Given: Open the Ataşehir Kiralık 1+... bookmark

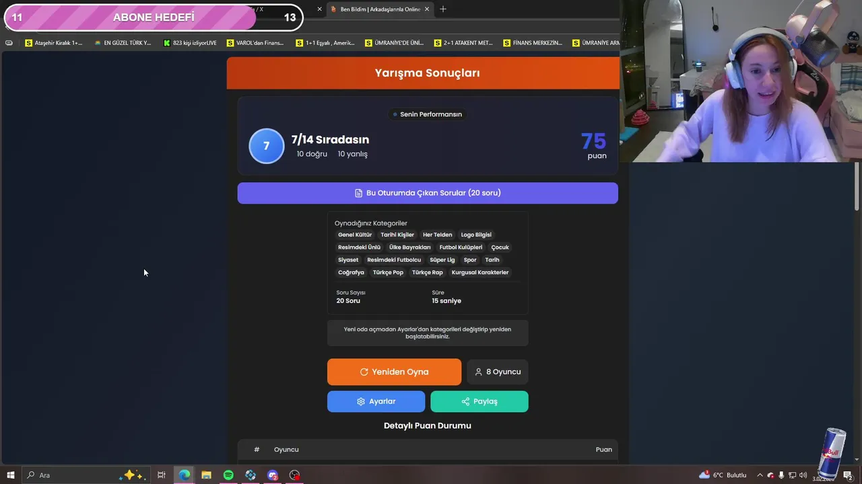Looking at the screenshot, I should click(x=54, y=43).
